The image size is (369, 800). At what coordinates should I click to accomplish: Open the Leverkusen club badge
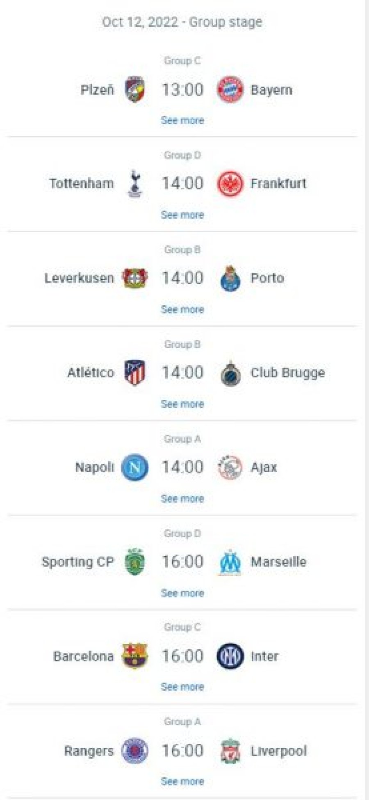[135, 278]
